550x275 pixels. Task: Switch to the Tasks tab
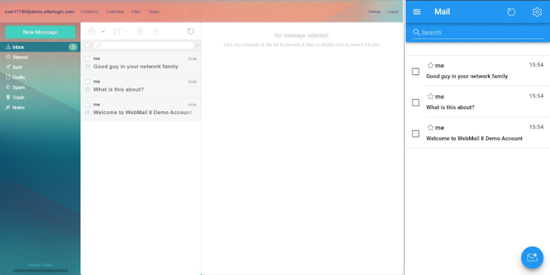tap(153, 12)
